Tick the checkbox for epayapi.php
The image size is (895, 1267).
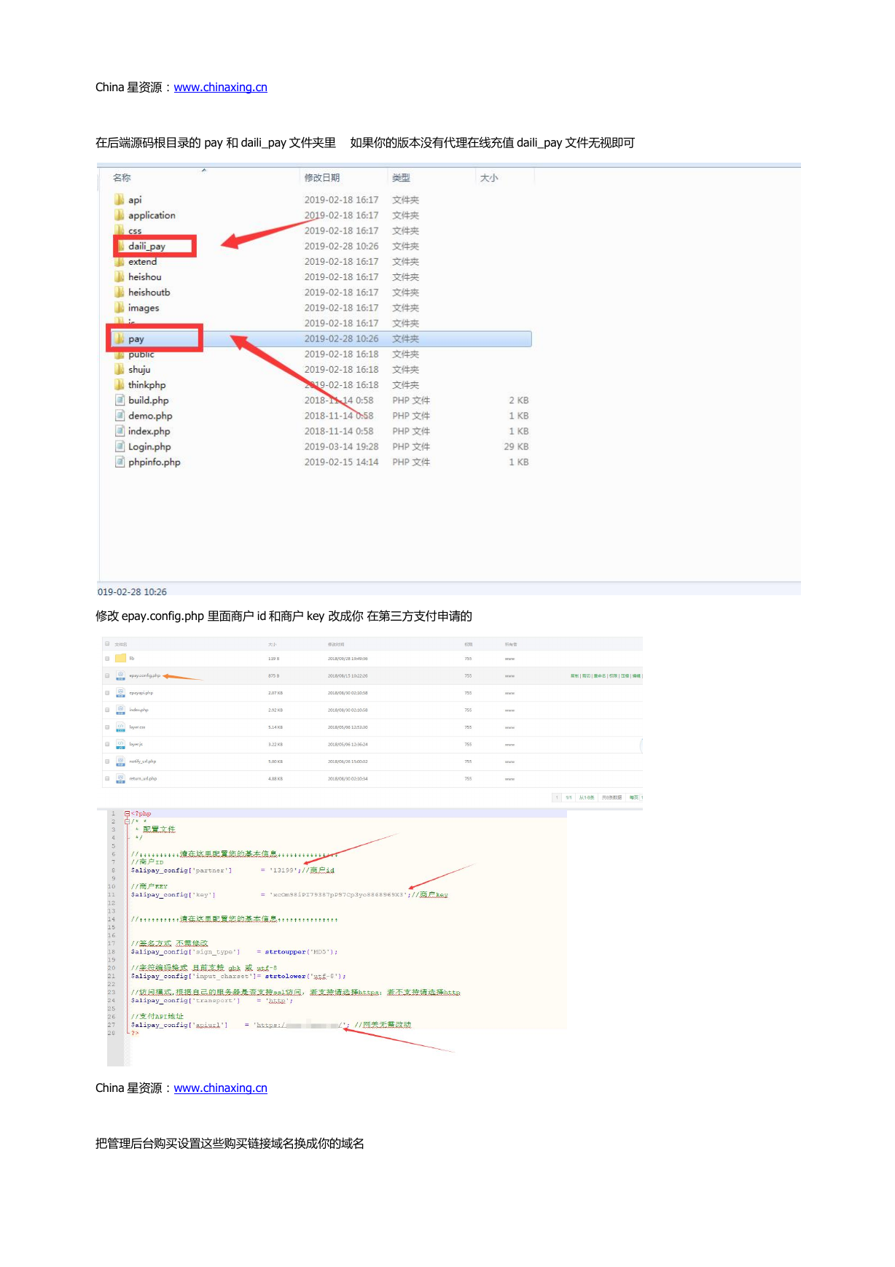click(107, 692)
